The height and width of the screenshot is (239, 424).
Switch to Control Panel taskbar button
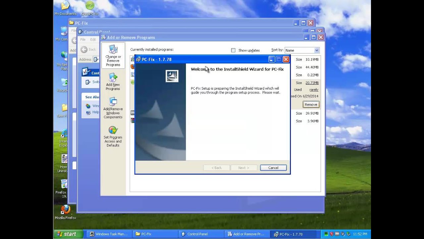pos(201,234)
